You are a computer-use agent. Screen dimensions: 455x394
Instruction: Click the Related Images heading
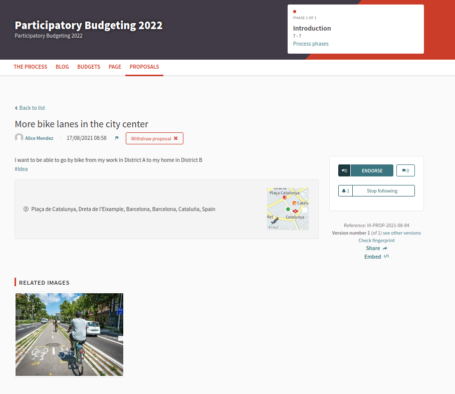pyautogui.click(x=44, y=283)
